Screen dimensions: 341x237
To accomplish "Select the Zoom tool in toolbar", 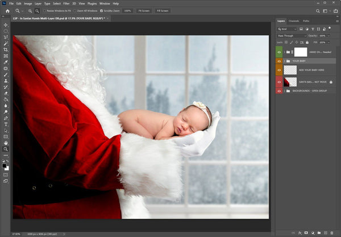I will [6, 149].
